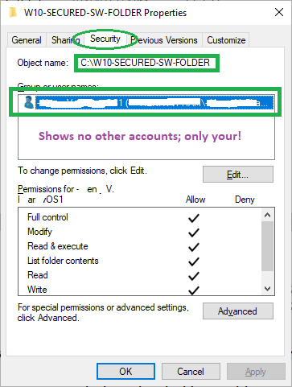This screenshot has width=292, height=387.
Task: Click the Modify Allow checkmark
Action: 194,233
